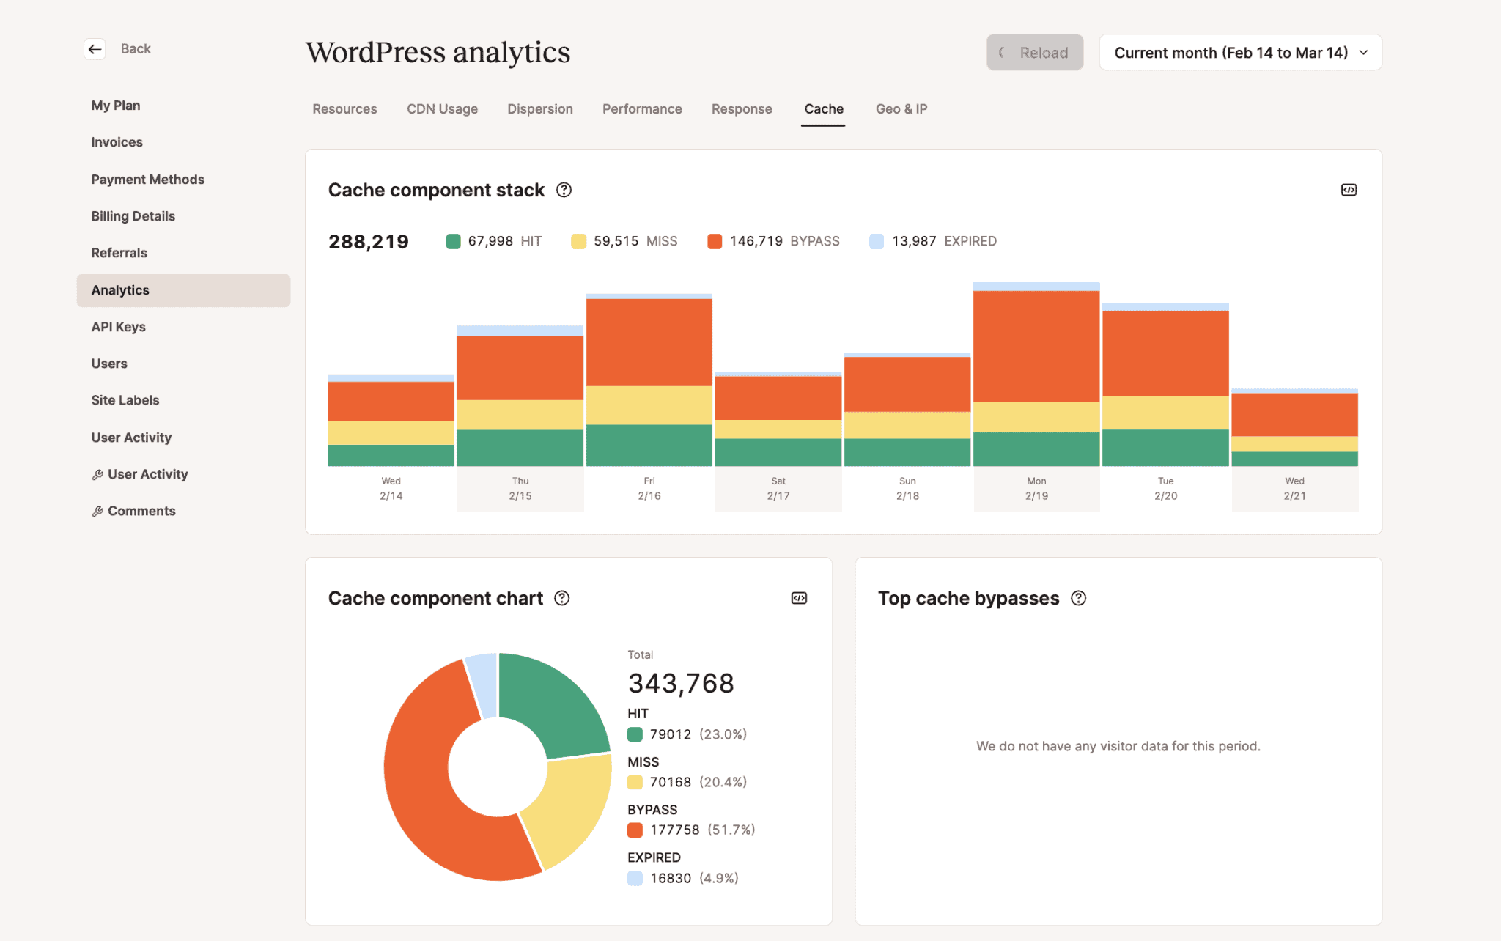Click the Mon 2/19 stacked bar
1501x941 pixels.
(x=1036, y=374)
